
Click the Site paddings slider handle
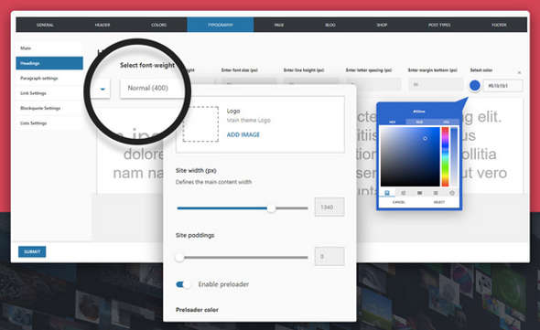point(179,258)
